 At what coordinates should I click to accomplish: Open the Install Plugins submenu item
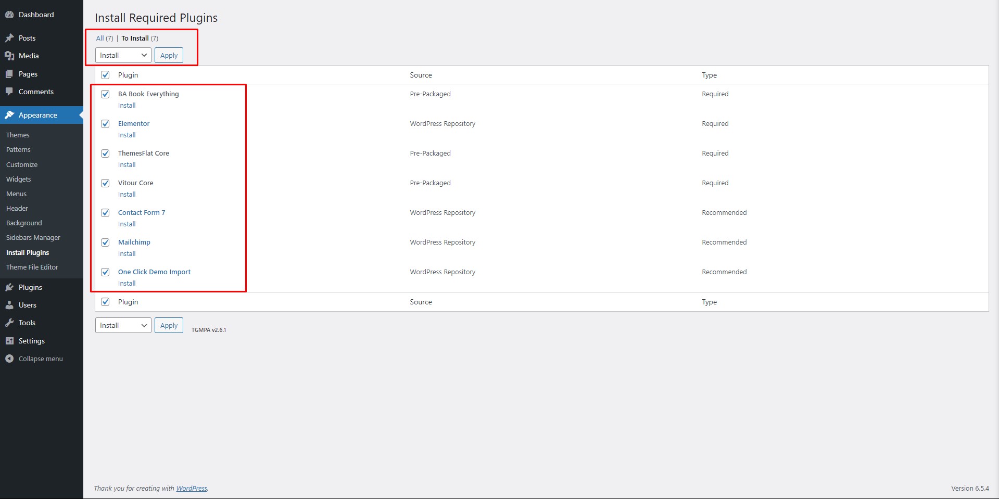(x=28, y=252)
